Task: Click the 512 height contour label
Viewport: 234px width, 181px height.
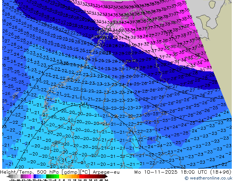Action: [x=170, y=34]
